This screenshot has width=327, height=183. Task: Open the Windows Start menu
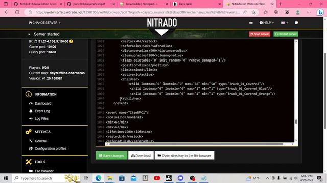[x=6, y=178]
